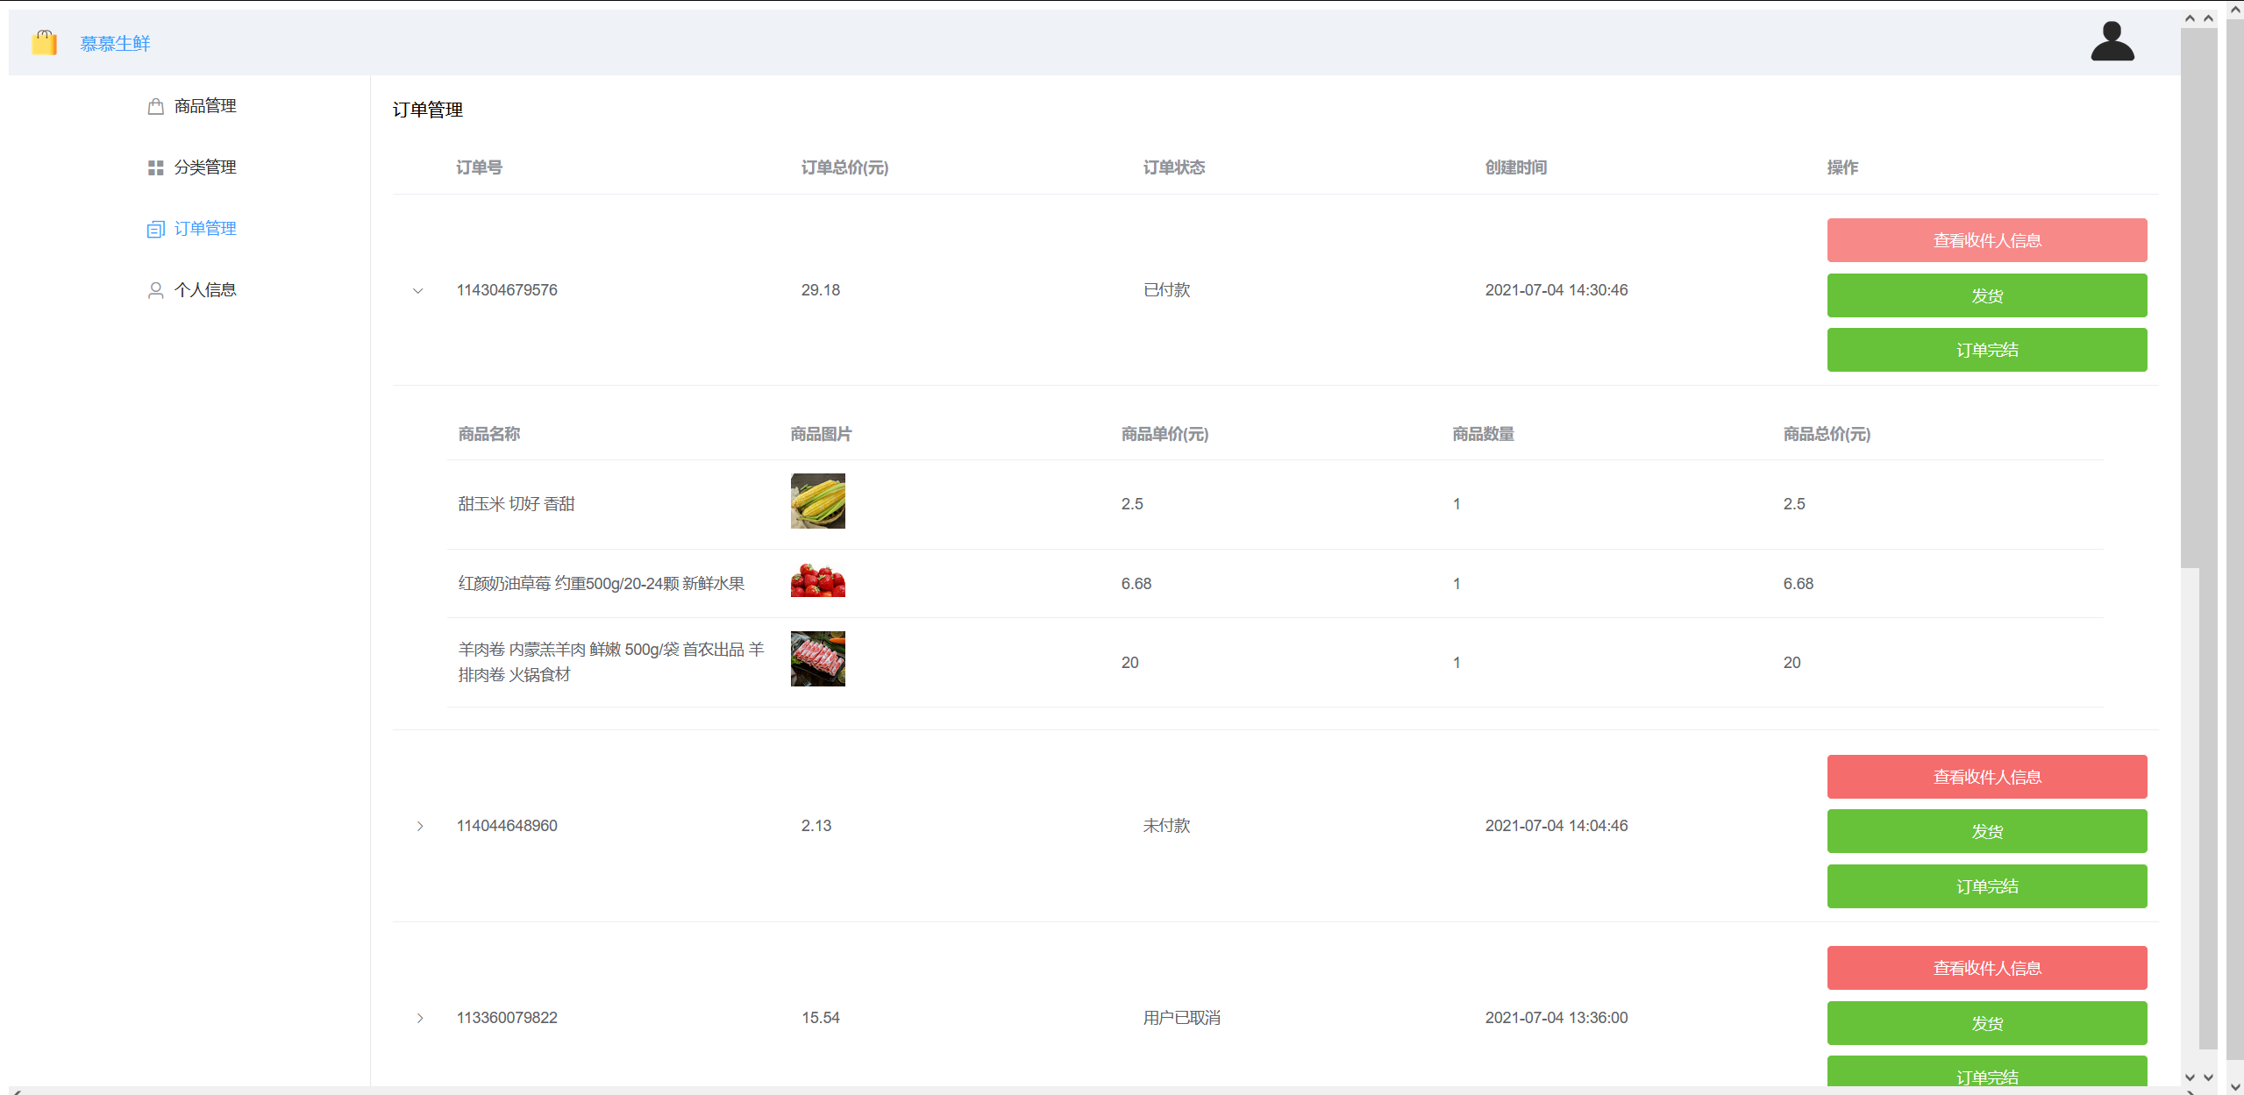Click 订单完结 for order 114044648960
The height and width of the screenshot is (1095, 2244).
click(x=1987, y=886)
